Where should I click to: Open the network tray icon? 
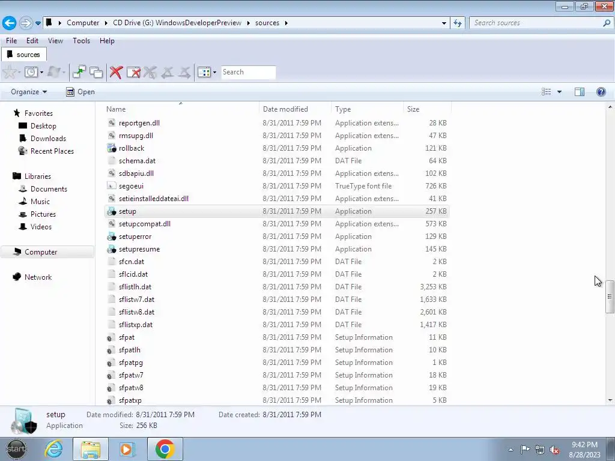(540, 450)
